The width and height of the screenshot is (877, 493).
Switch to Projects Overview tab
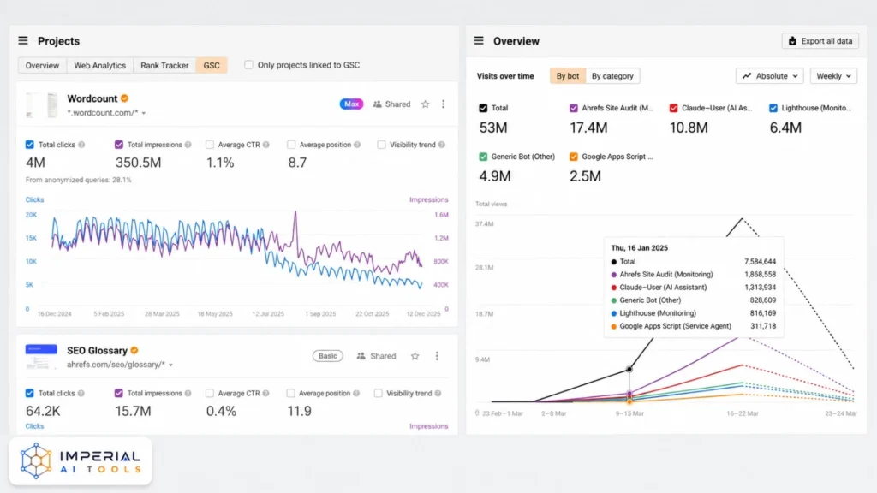[42, 65]
